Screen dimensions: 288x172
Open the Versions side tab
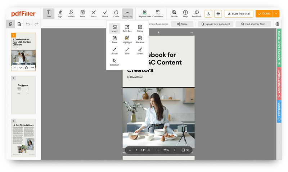[279, 111]
